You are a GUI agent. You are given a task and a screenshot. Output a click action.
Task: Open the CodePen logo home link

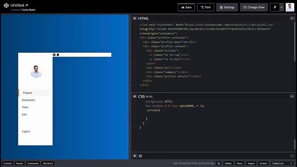point(6,6)
